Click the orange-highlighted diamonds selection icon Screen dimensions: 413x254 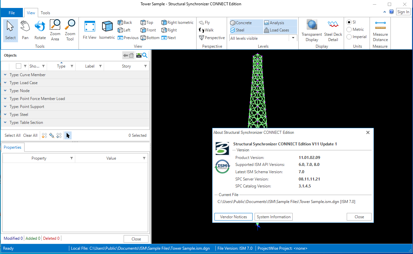[x=44, y=135]
